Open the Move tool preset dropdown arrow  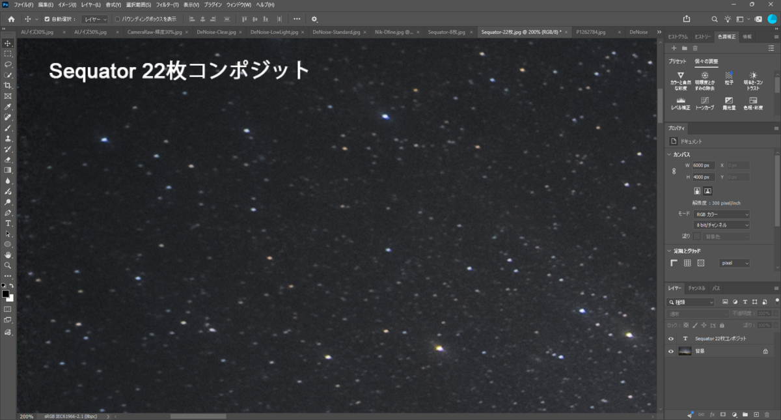pos(37,19)
